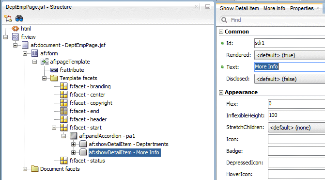This screenshot has height=180, width=325.
Task: Click the green dot beside Id
Action: pyautogui.click(x=222, y=43)
